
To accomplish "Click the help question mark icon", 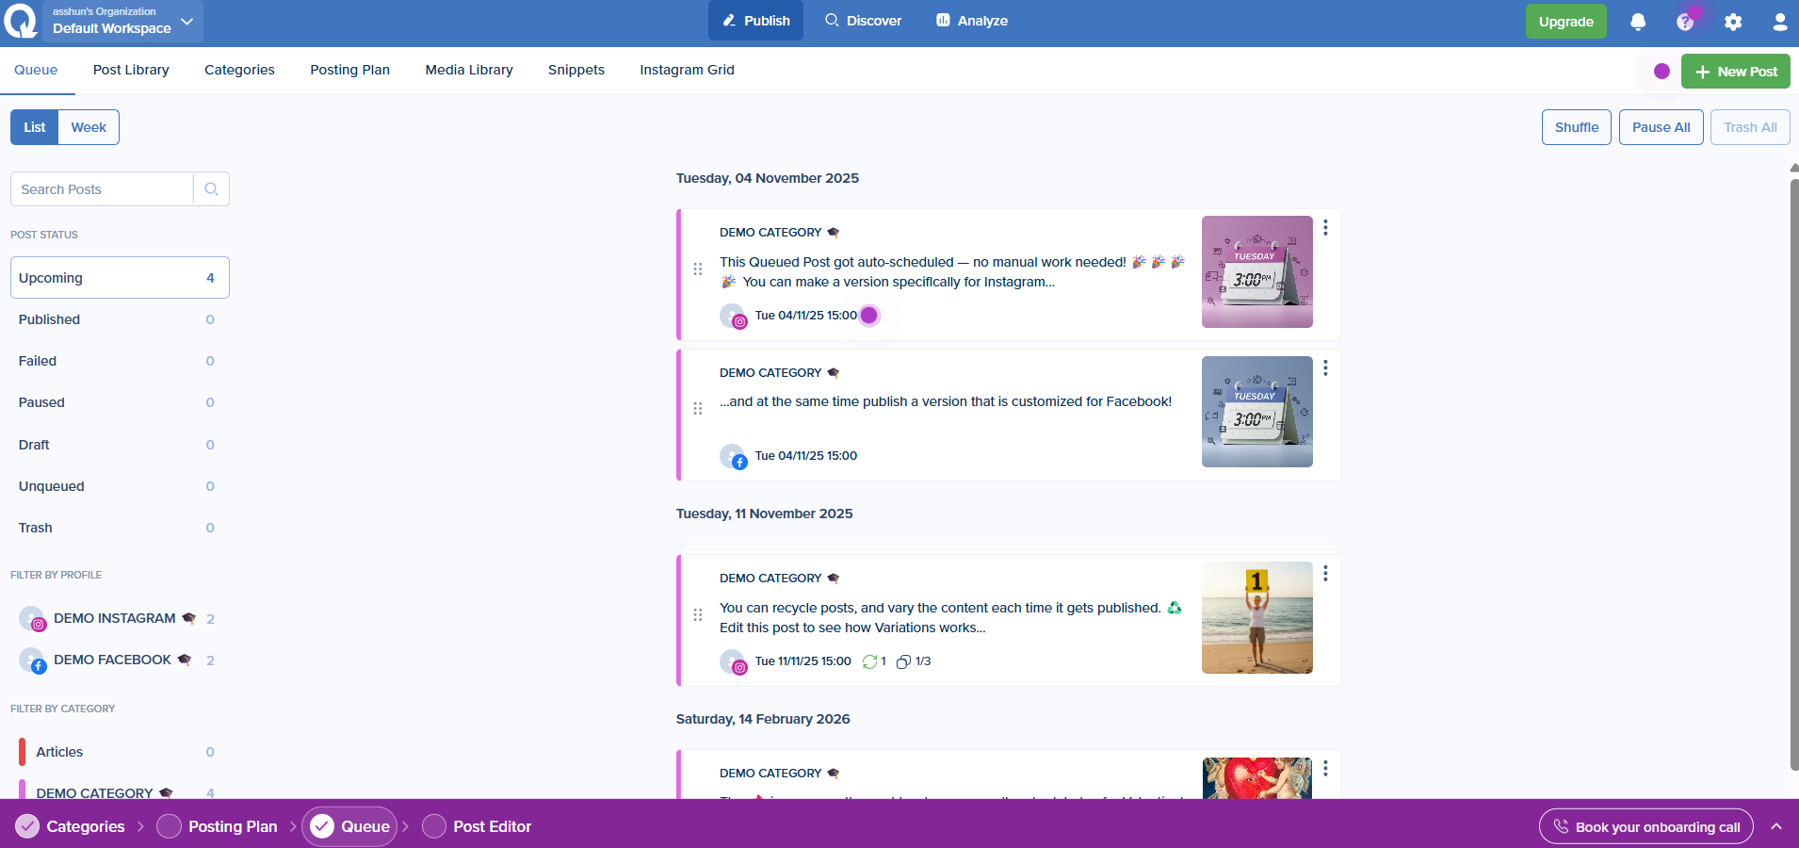I will [1685, 22].
